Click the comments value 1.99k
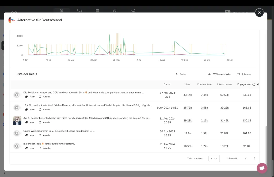This screenshot has width=274, height=177. pos(204,133)
